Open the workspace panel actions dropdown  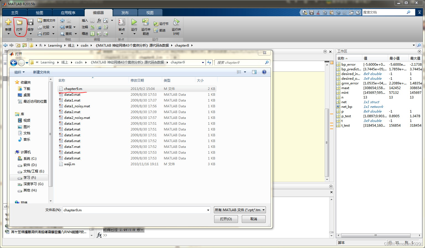pyautogui.click(x=419, y=52)
